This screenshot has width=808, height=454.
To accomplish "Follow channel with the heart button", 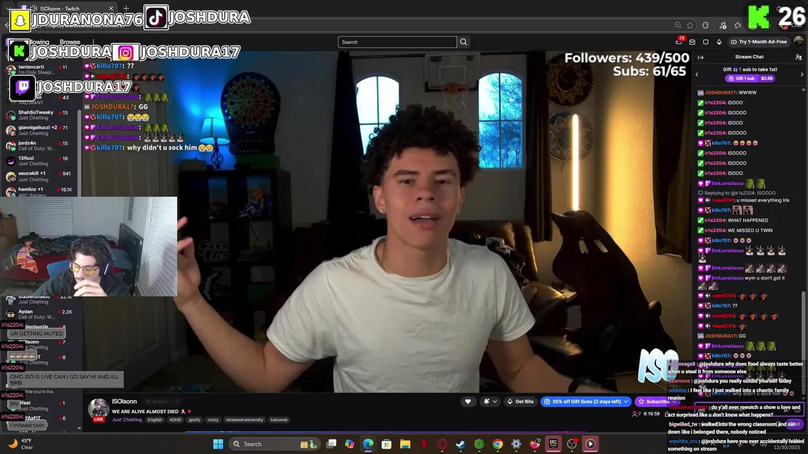I will [x=468, y=402].
